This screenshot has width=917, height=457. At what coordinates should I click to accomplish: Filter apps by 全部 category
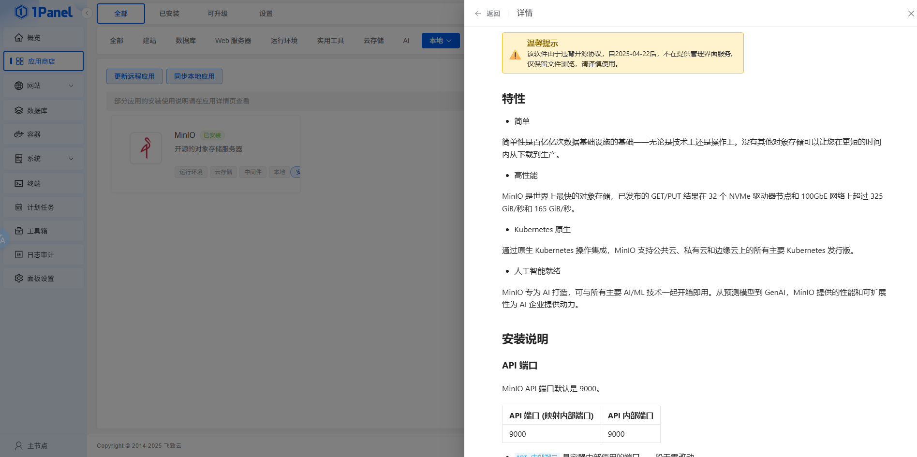point(117,41)
